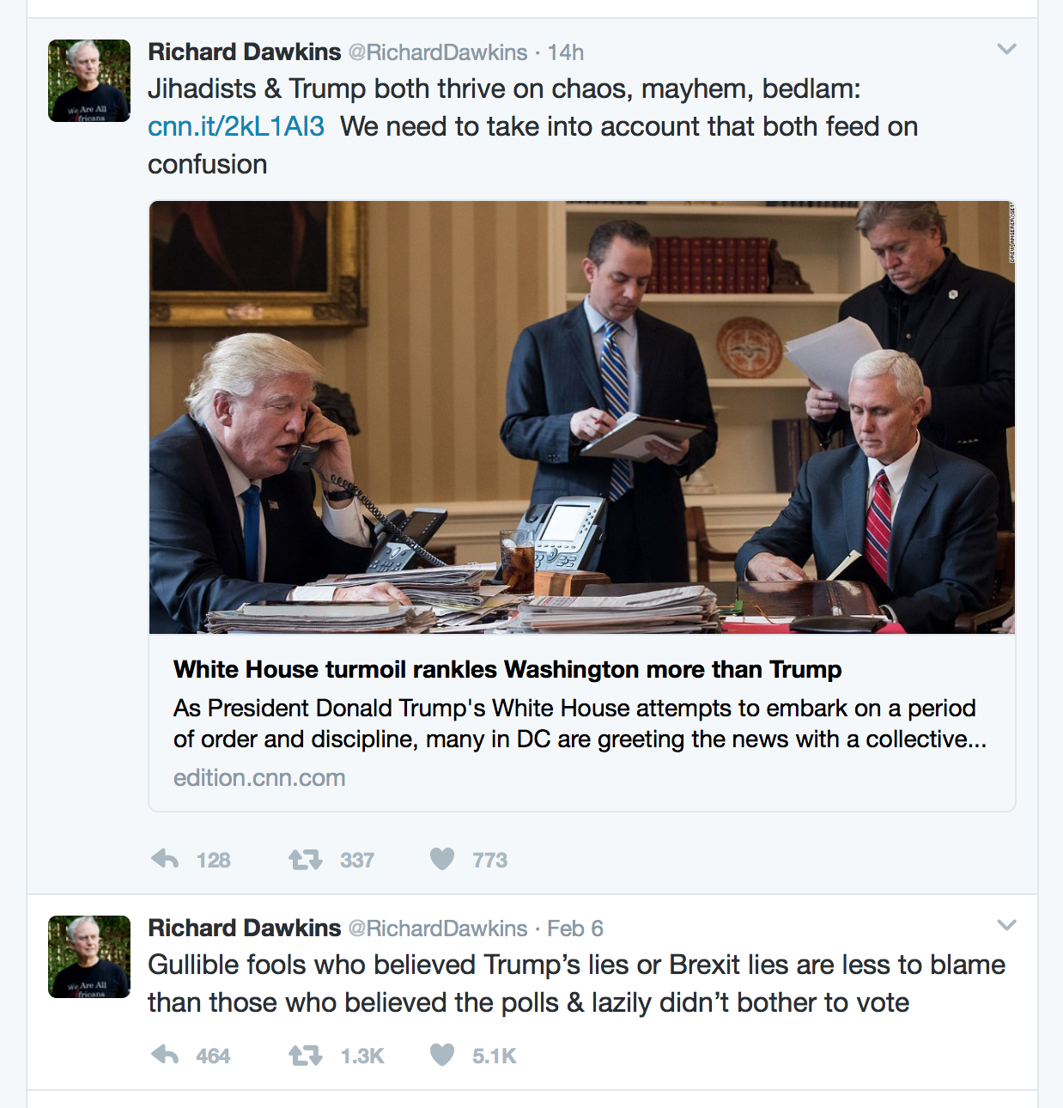Open Richard Dawkins name on first tweet
This screenshot has width=1063, height=1108.
(x=245, y=52)
